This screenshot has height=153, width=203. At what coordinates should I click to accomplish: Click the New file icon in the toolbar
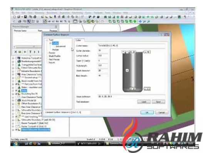[x=15, y=17]
